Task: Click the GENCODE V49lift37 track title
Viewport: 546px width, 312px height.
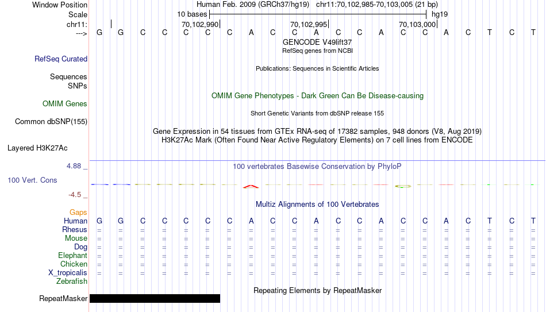Action: point(317,42)
